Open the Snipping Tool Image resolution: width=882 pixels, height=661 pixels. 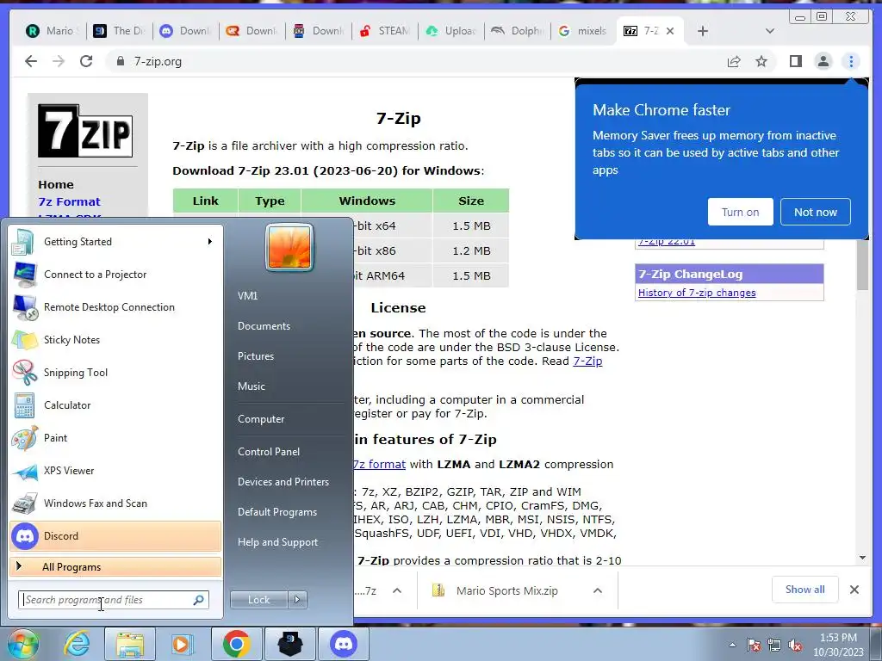[x=115, y=372]
